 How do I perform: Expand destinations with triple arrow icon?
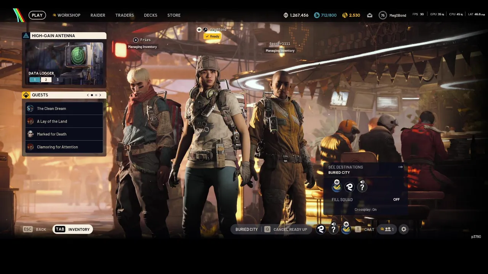coord(400,167)
